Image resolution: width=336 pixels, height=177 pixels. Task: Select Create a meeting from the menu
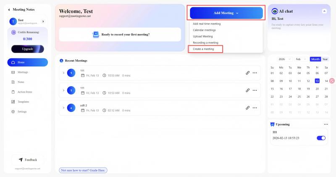pos(204,49)
